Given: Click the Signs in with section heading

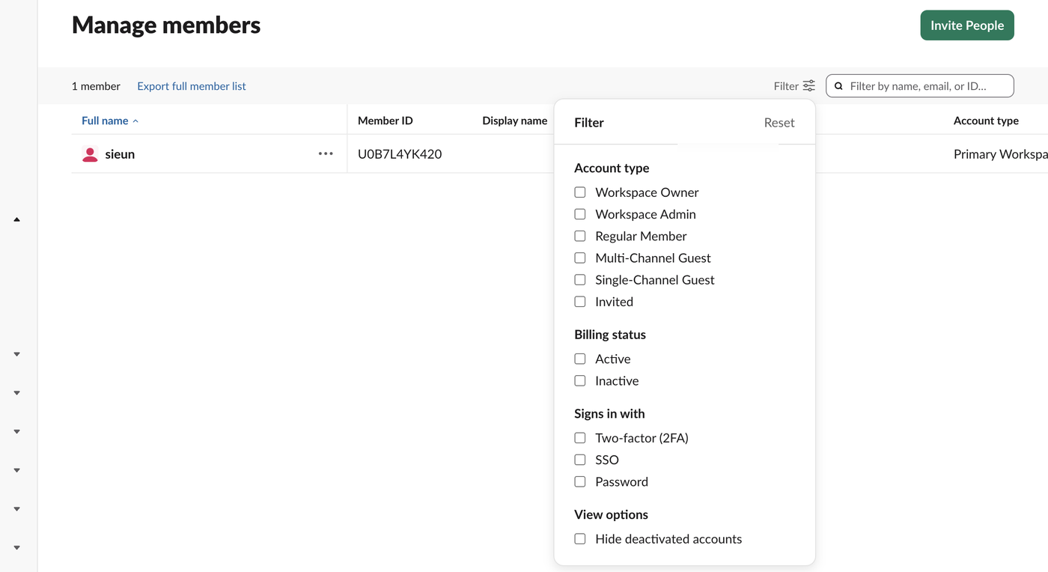Looking at the screenshot, I should [x=609, y=413].
